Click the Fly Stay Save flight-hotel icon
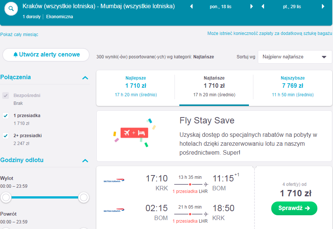The width and height of the screenshot is (333, 229). click(x=134, y=133)
